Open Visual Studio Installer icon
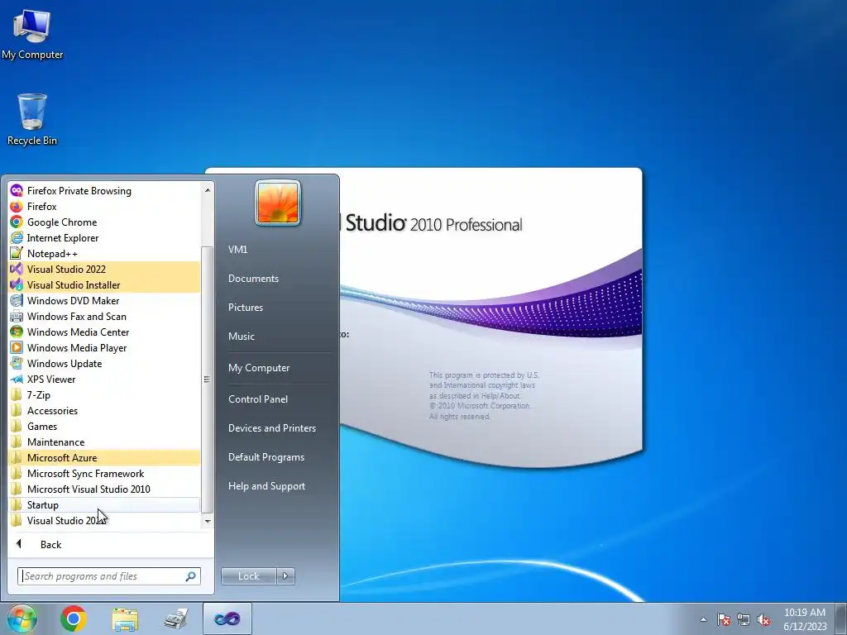 point(17,284)
